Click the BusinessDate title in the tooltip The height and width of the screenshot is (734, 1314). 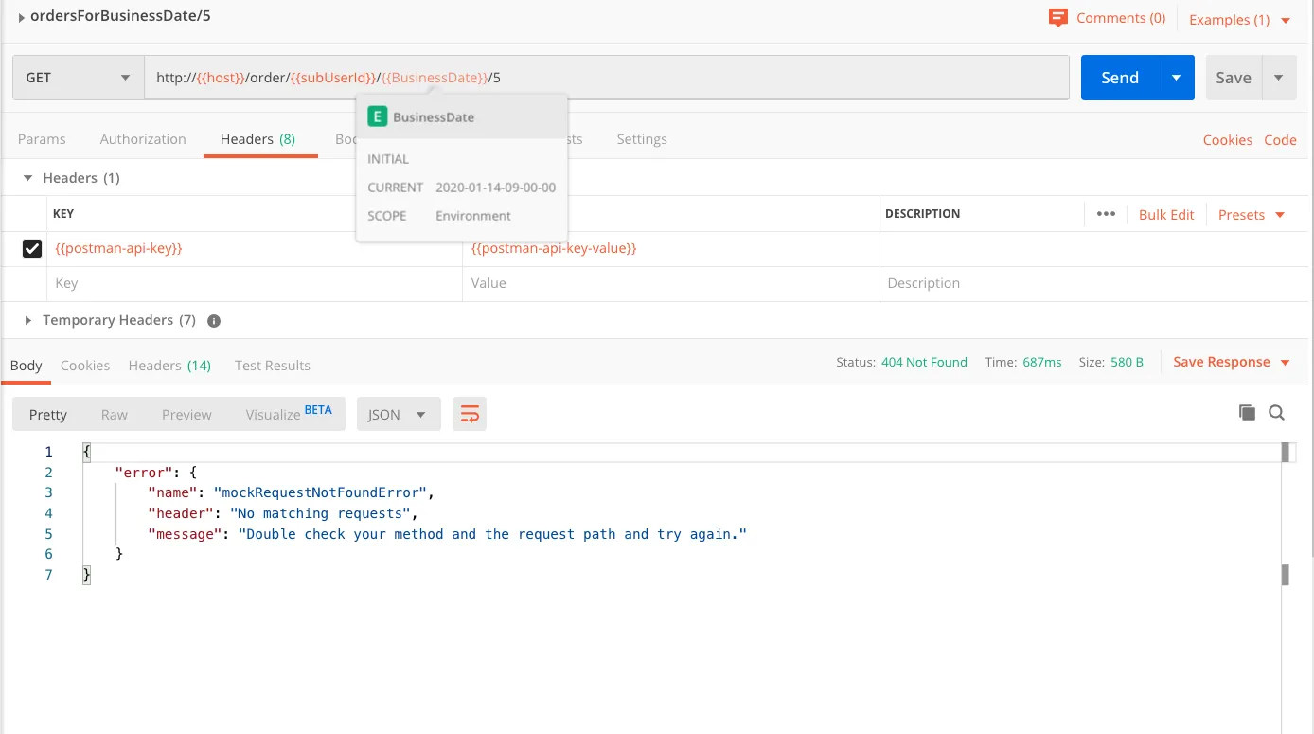point(434,117)
